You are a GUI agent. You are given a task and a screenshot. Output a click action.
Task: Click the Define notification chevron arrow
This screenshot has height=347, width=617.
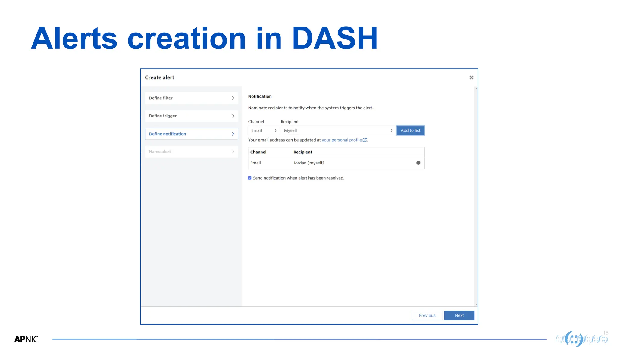[233, 134]
